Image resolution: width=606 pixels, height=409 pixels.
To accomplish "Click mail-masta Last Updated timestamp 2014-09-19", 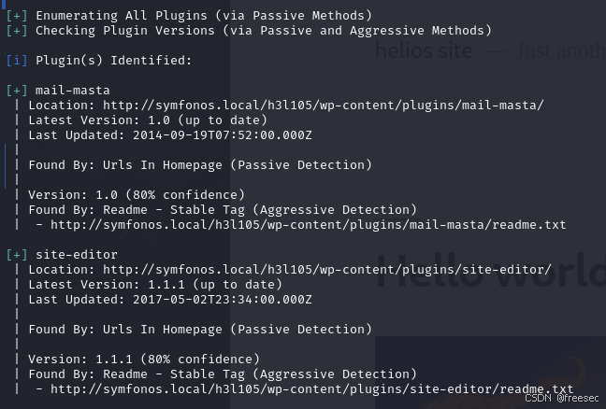I will (x=223, y=135).
